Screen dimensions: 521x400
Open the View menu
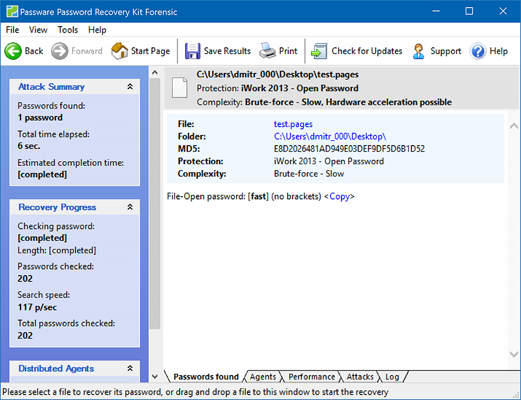[38, 30]
